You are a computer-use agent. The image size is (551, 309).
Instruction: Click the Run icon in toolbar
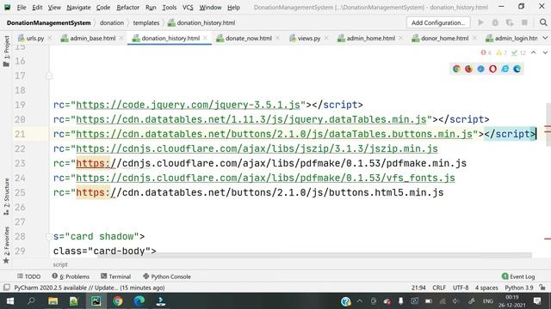(480, 23)
